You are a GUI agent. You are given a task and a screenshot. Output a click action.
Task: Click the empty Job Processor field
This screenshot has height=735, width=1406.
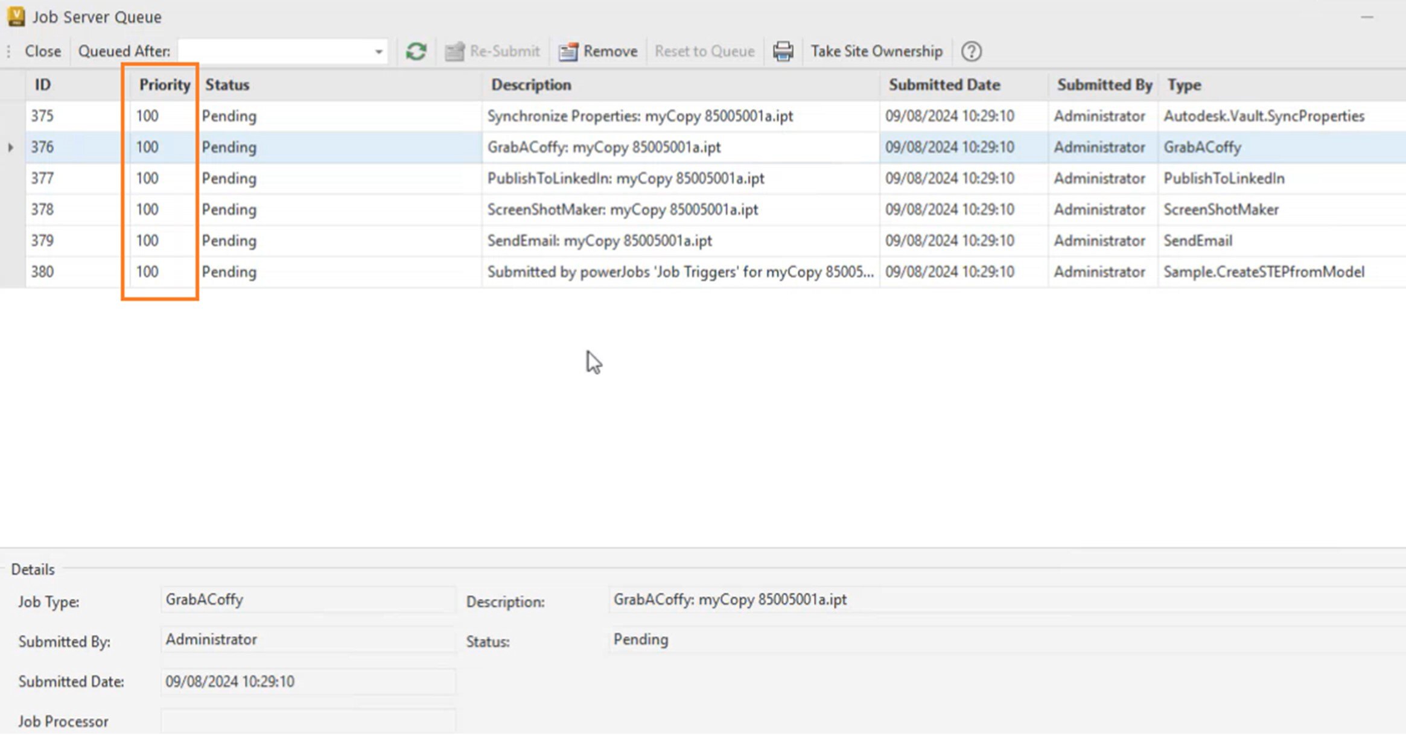308,721
